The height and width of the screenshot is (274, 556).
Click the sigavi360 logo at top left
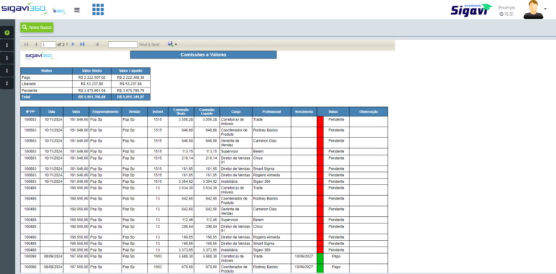(x=23, y=9)
